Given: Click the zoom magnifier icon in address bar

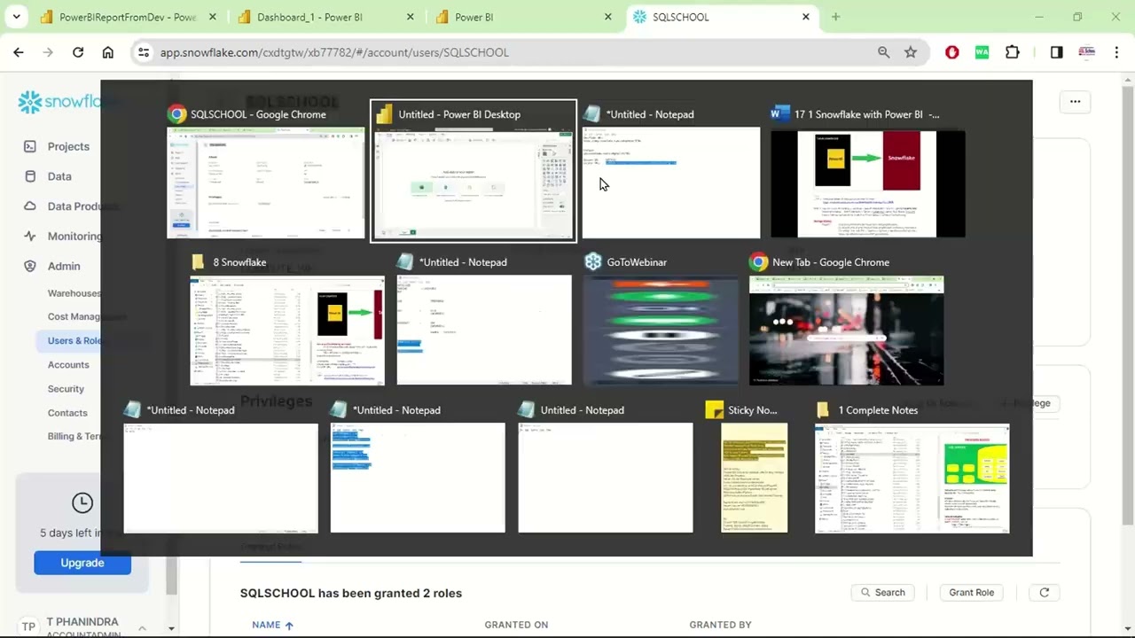Looking at the screenshot, I should point(883,52).
